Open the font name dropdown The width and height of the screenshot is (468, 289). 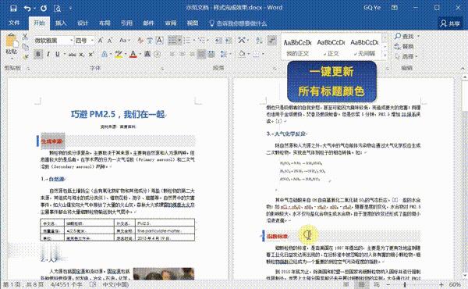(71, 41)
